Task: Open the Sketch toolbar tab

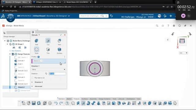Action: point(69,99)
